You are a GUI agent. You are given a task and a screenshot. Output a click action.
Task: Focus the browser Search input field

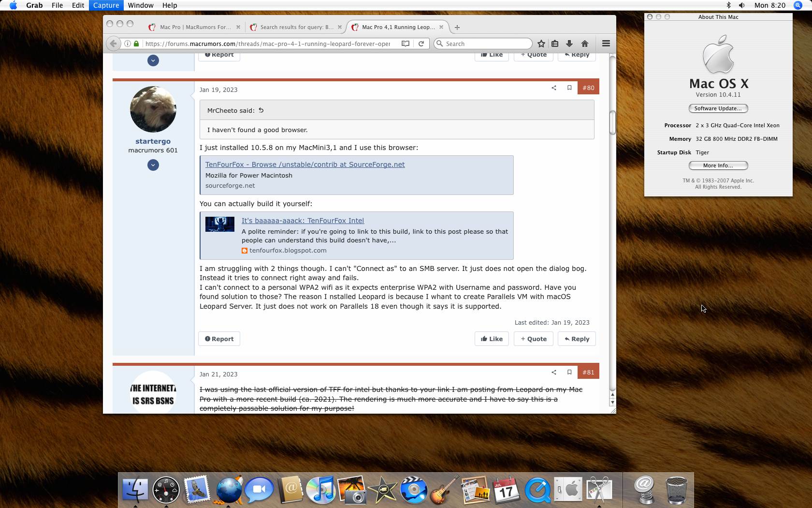(x=483, y=44)
